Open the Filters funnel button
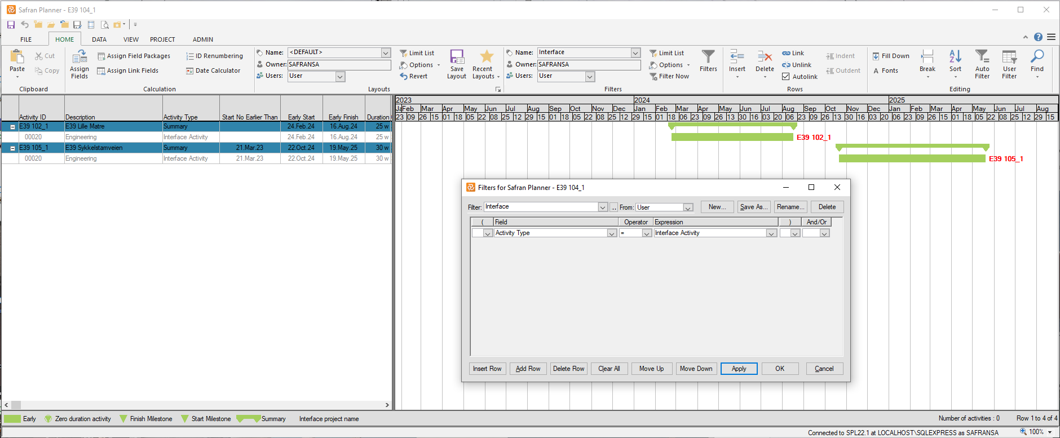Screen dimensions: 1060x438 click(708, 61)
